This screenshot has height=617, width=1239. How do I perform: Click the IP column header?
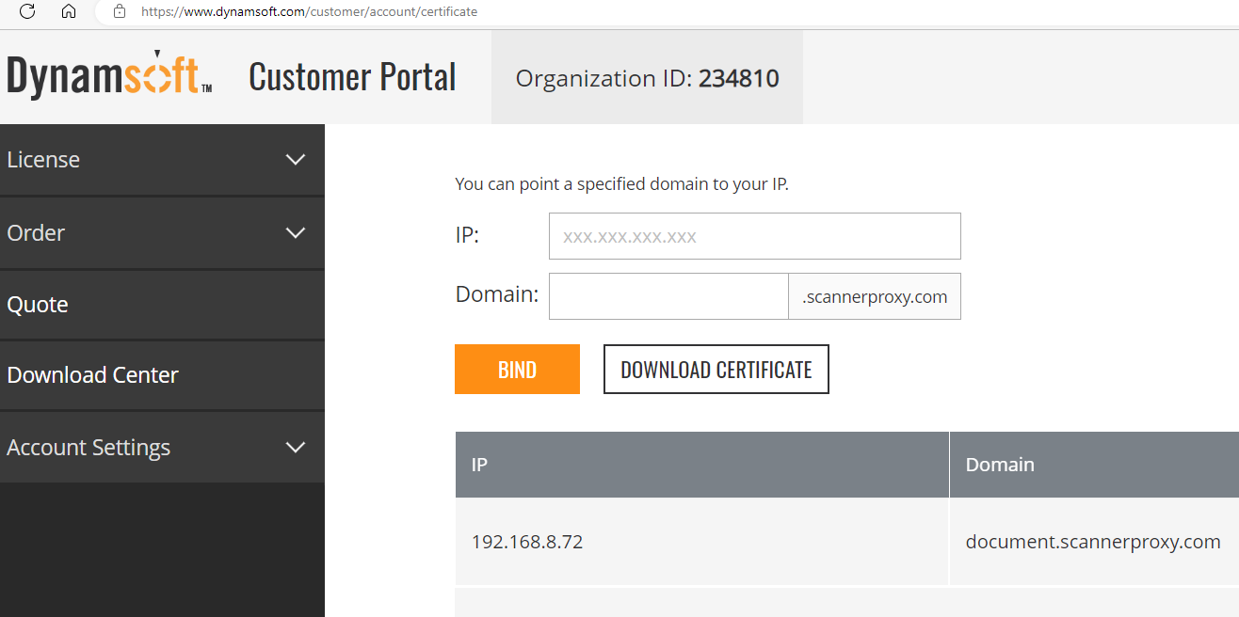479,465
